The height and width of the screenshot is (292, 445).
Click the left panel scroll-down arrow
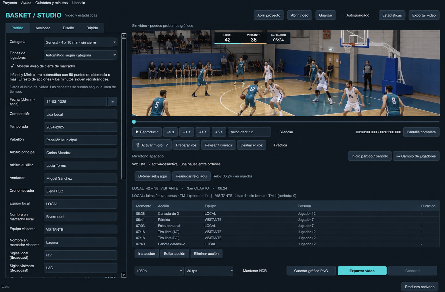(x=124, y=275)
